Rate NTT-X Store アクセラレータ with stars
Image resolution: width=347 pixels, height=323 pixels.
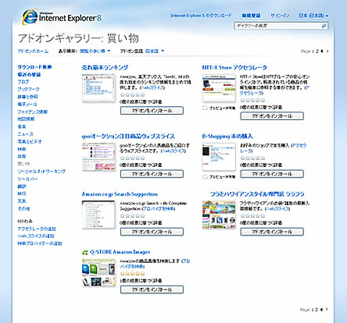252,100
